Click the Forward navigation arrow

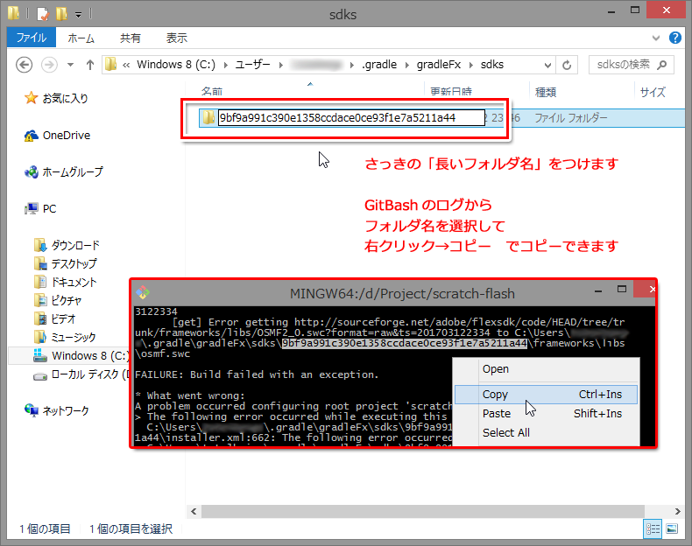click(x=49, y=66)
